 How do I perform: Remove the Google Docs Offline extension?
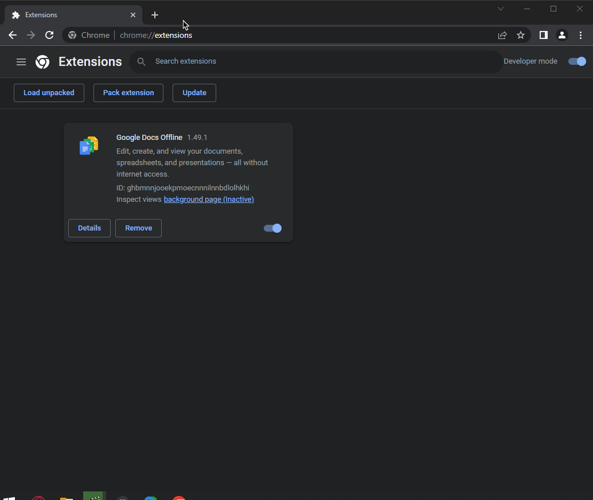coord(138,228)
